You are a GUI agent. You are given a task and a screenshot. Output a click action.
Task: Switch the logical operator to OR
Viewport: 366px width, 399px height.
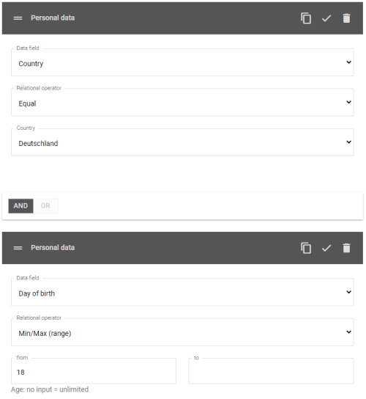[45, 206]
